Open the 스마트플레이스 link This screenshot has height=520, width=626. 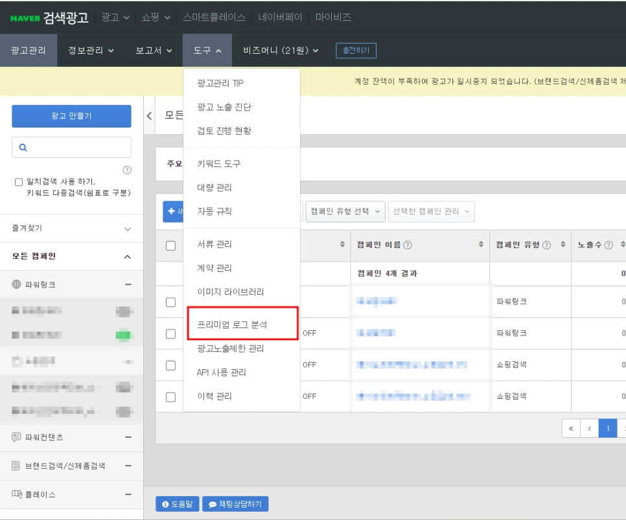click(214, 17)
